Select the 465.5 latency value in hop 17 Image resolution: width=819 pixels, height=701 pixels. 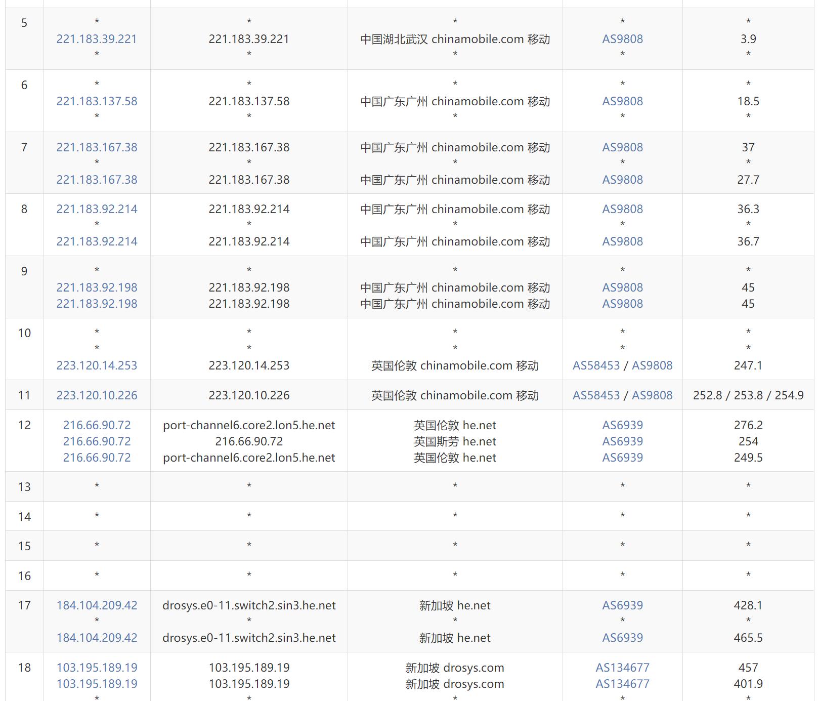[748, 638]
